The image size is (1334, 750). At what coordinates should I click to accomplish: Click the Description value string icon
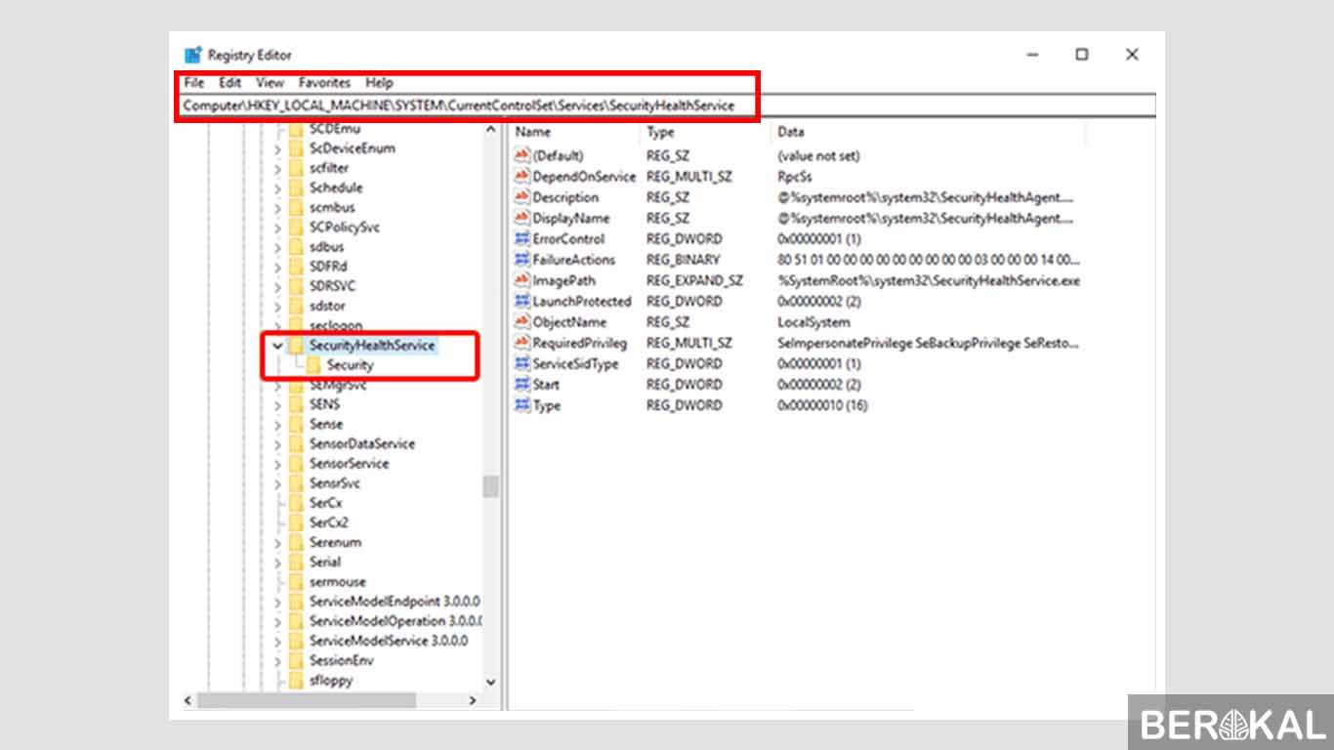click(521, 197)
